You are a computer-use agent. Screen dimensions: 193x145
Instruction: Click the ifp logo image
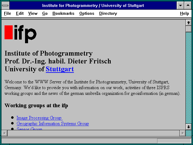[x=21, y=34]
